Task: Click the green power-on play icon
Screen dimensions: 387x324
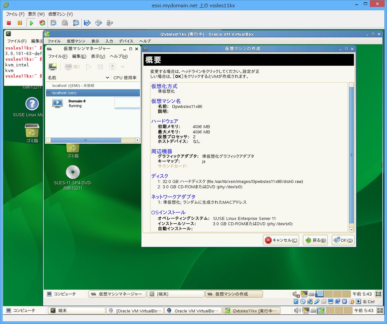Action: coord(31,23)
